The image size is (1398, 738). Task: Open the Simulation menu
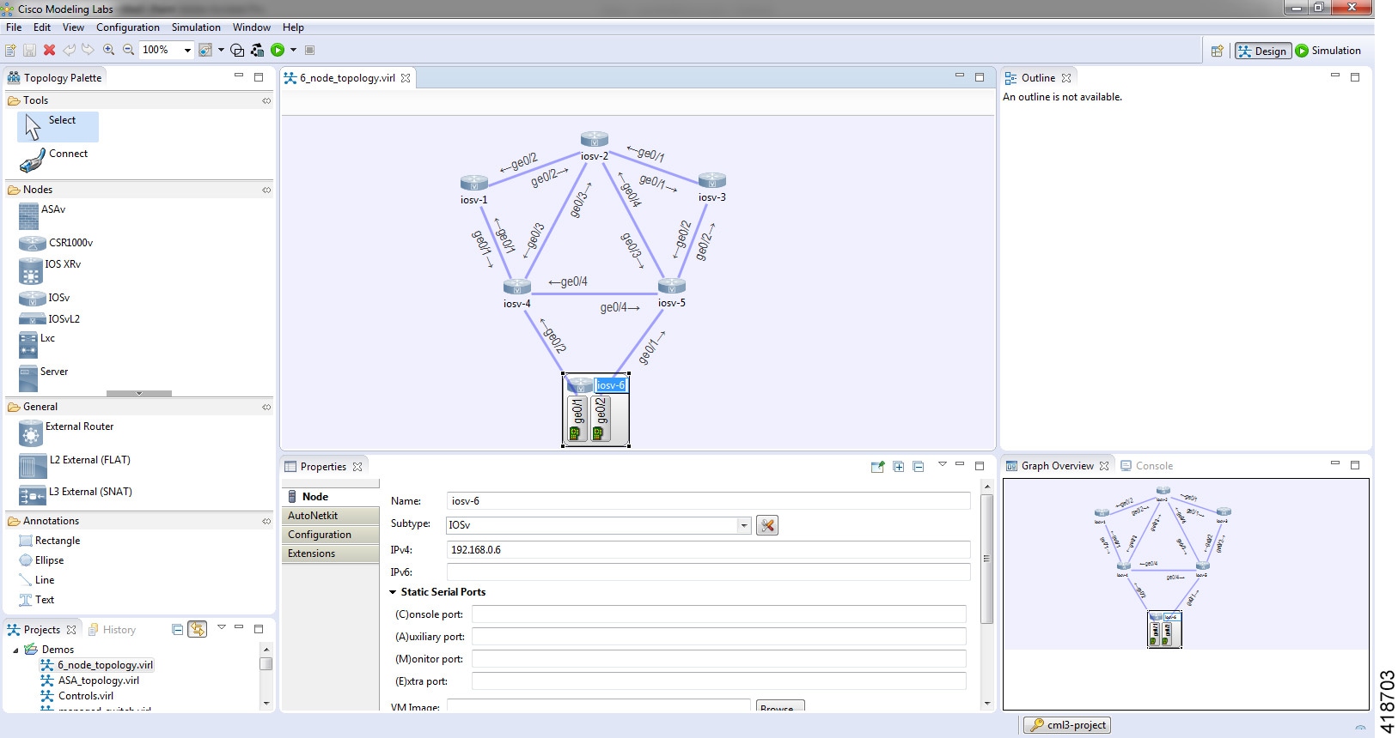pos(196,27)
